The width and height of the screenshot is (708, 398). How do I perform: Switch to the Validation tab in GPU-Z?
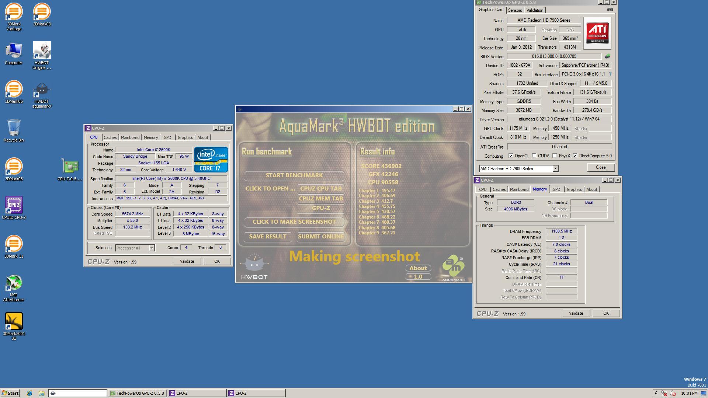[535, 10]
